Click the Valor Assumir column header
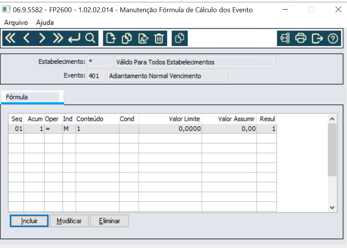Viewport: 347px width, 248px height. (x=229, y=119)
